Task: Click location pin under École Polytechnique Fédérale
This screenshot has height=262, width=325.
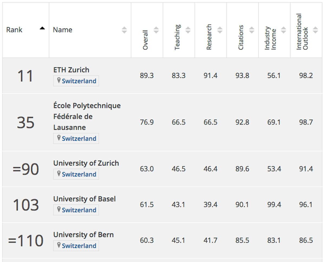Action: [59, 138]
